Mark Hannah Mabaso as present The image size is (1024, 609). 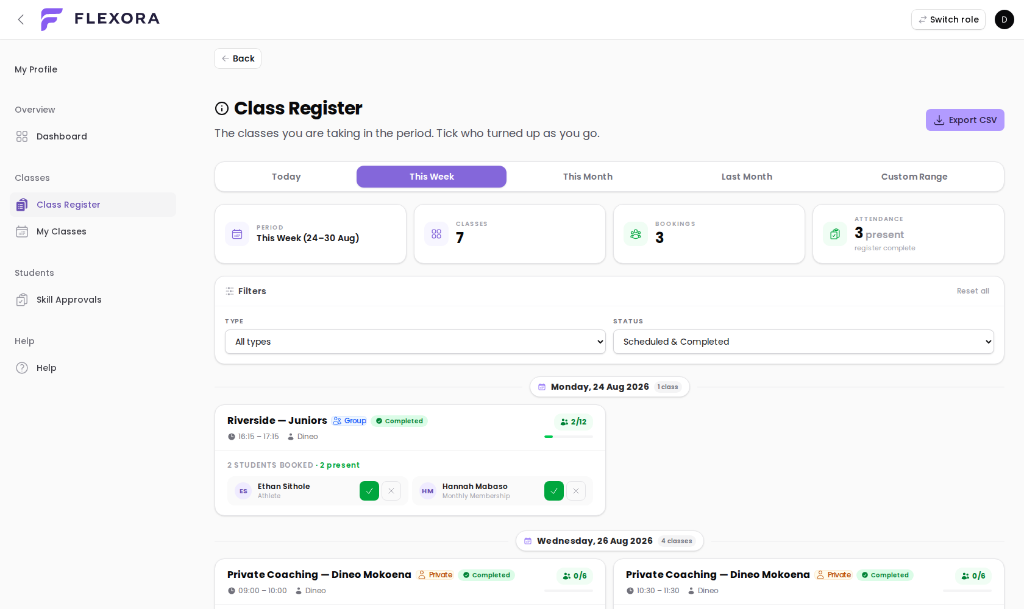[554, 491]
